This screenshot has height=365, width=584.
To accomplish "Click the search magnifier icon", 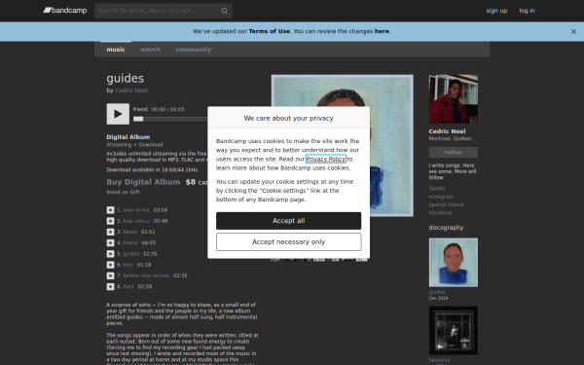I will point(224,11).
